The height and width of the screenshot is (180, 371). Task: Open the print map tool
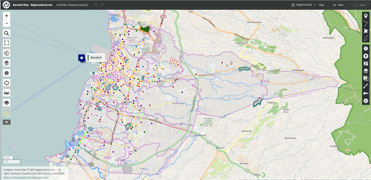[x=7, y=102]
